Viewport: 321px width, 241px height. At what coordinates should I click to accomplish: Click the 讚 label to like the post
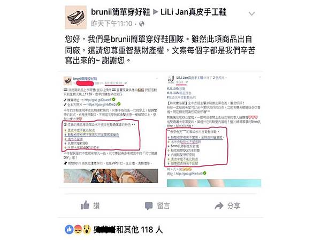(96, 206)
